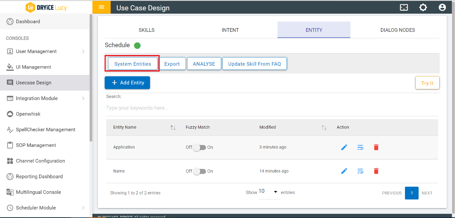The image size is (455, 218).
Task: Toggle Fuzzy Match for Application entity
Action: 199,148
